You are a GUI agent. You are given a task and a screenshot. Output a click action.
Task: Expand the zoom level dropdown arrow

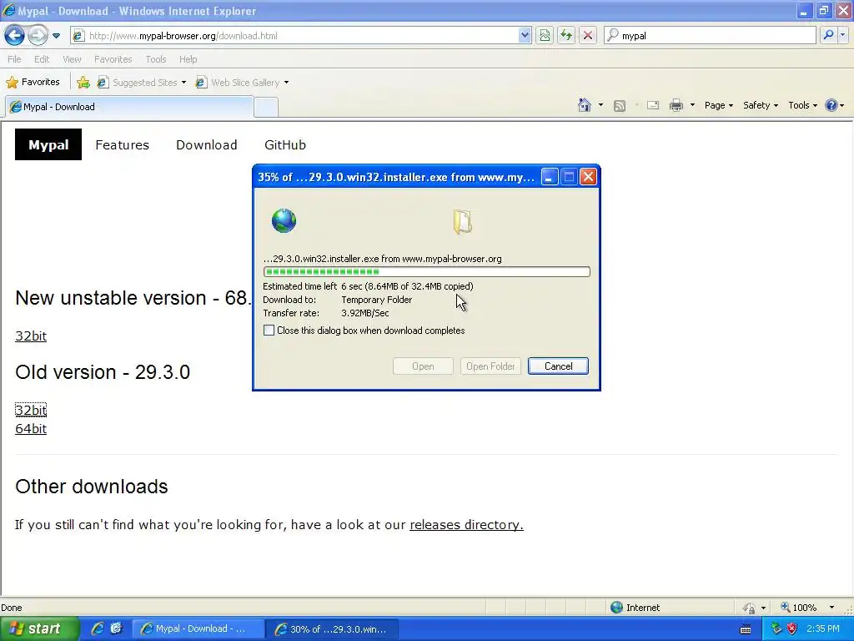831,608
